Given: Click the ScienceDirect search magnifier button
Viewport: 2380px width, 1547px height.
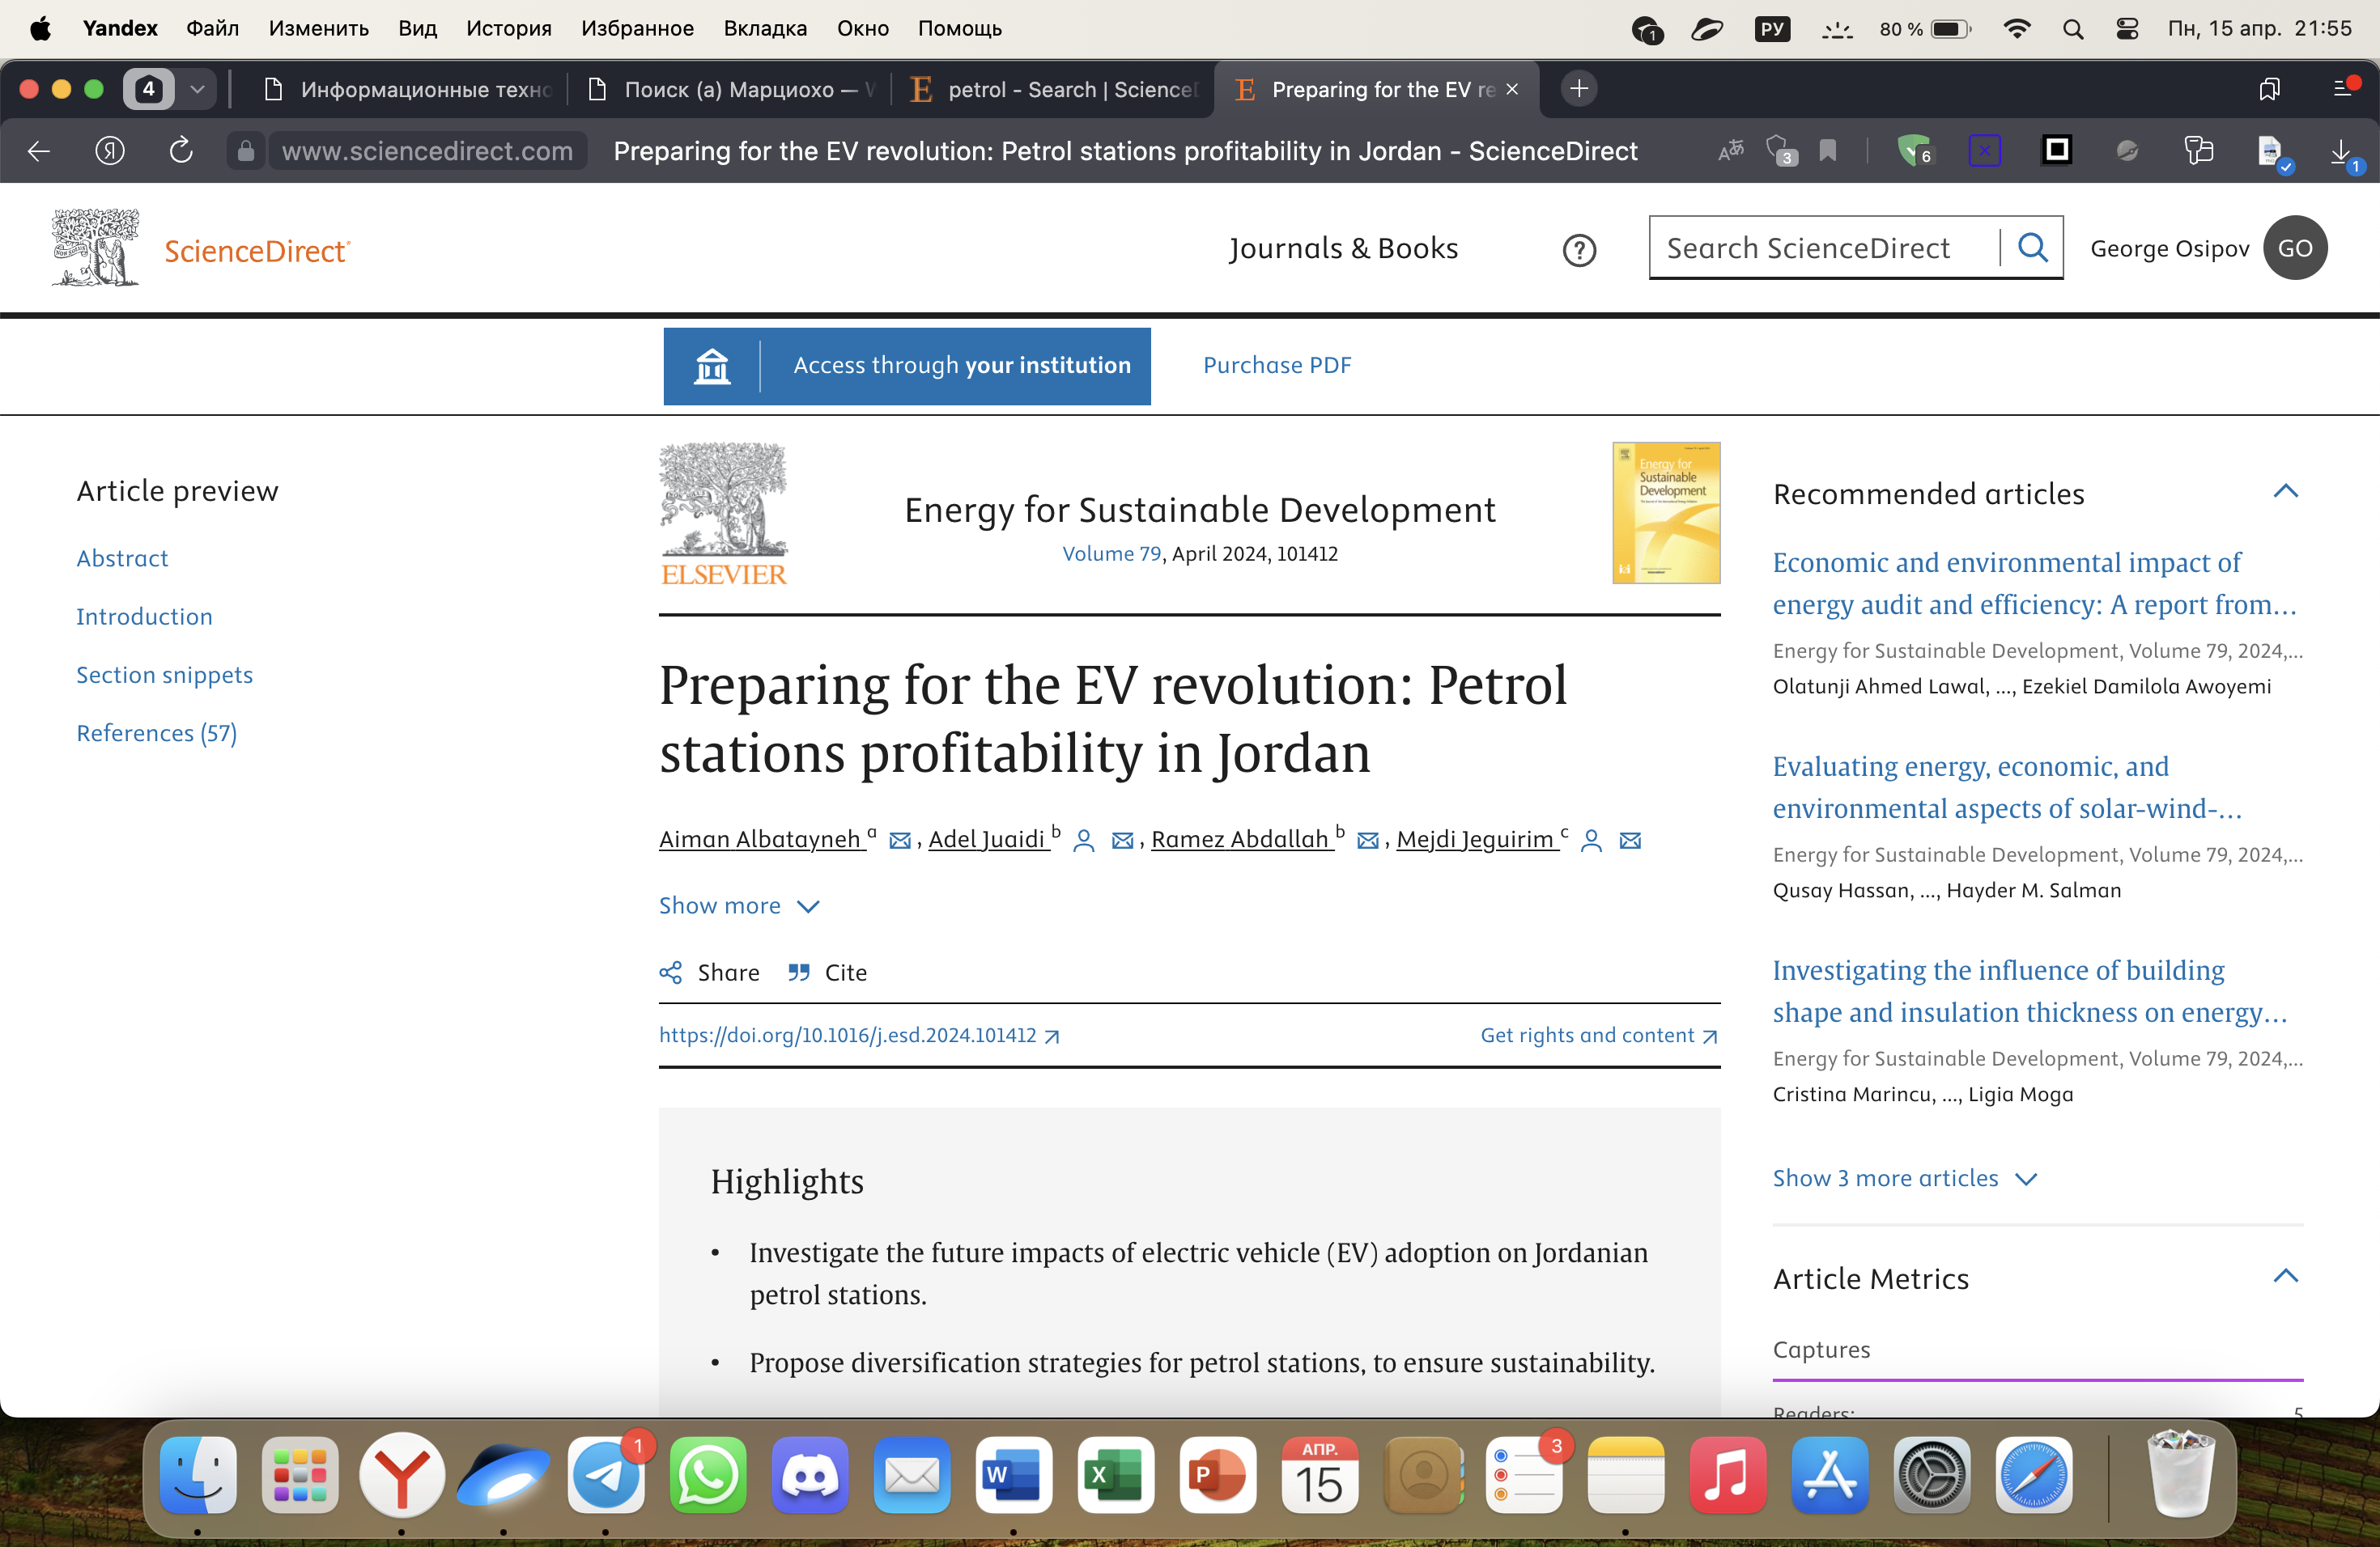Looking at the screenshot, I should (x=2032, y=248).
